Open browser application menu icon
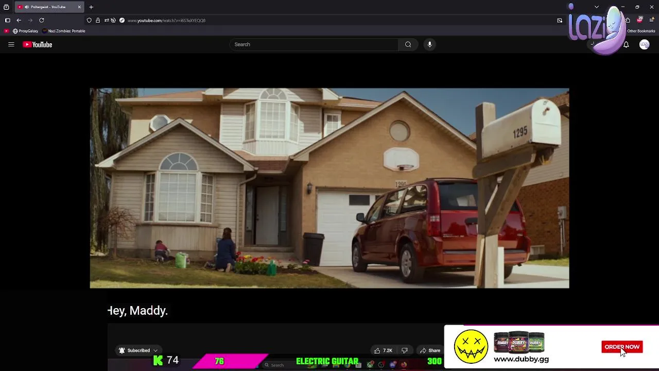659x371 pixels. point(651,20)
